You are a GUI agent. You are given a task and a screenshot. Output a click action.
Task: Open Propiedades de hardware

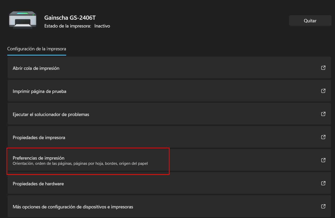click(38, 184)
